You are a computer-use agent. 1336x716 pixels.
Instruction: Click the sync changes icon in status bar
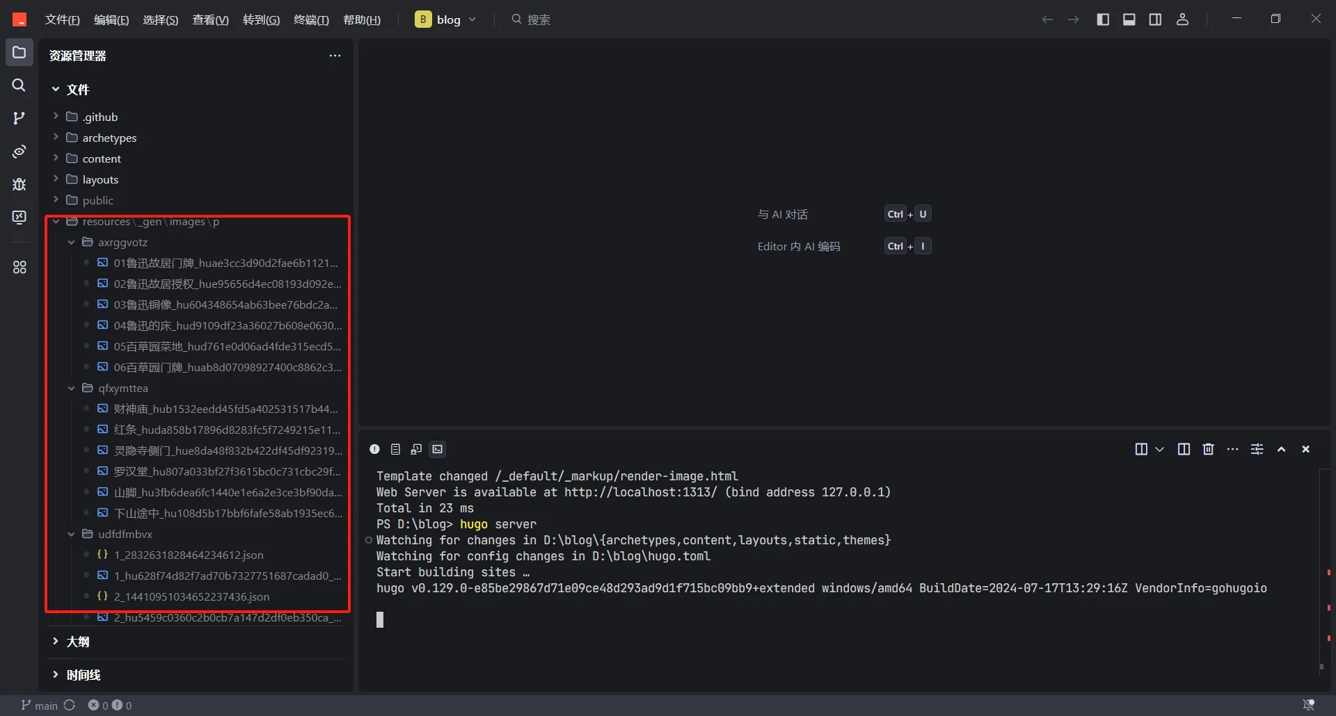(70, 705)
